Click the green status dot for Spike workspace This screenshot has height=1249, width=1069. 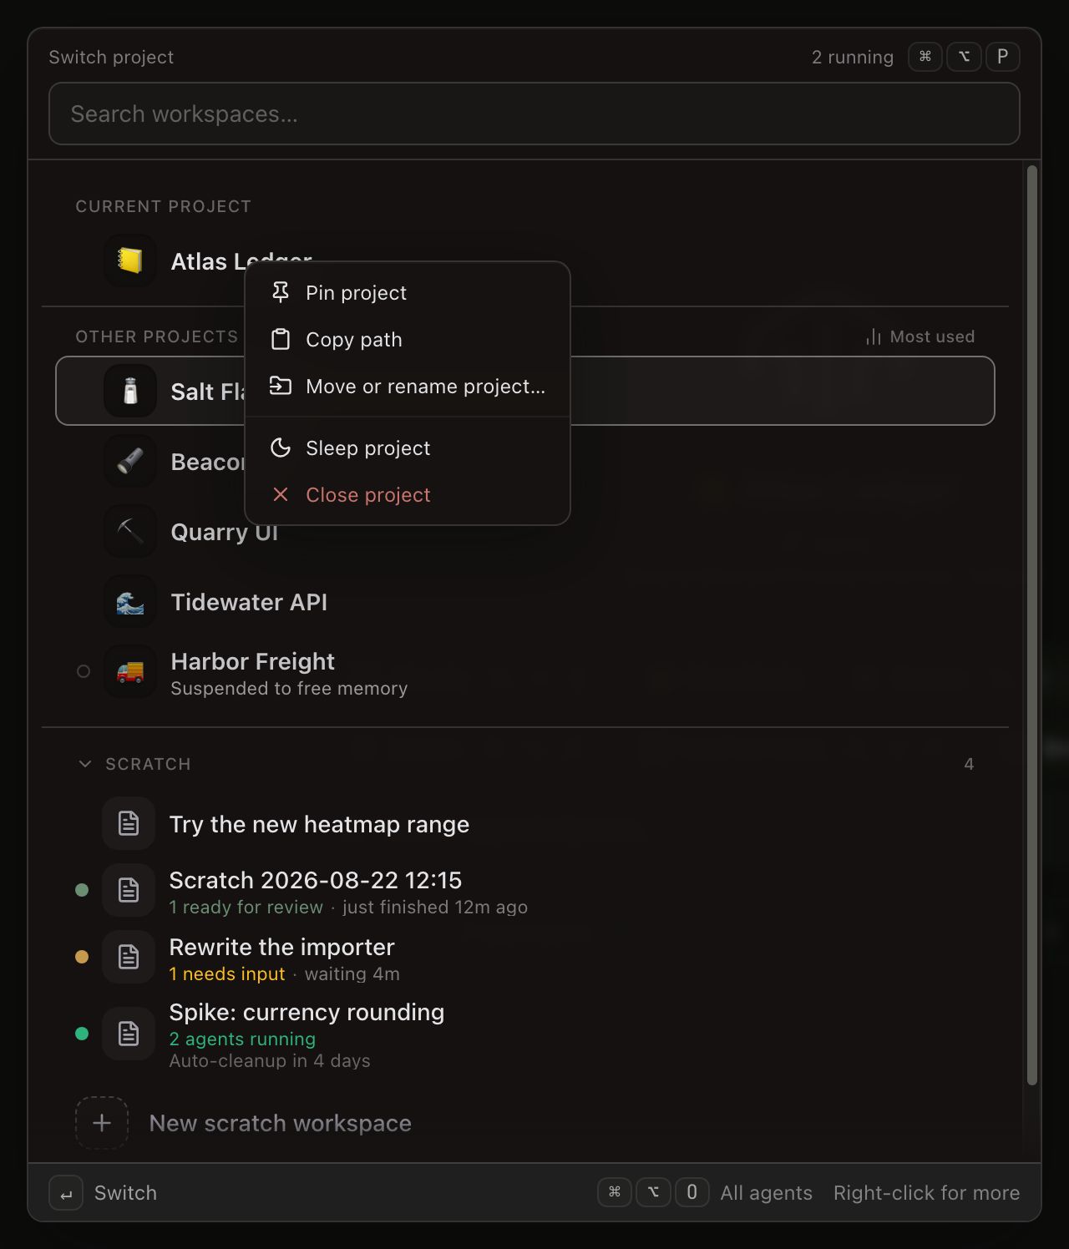pos(82,1034)
